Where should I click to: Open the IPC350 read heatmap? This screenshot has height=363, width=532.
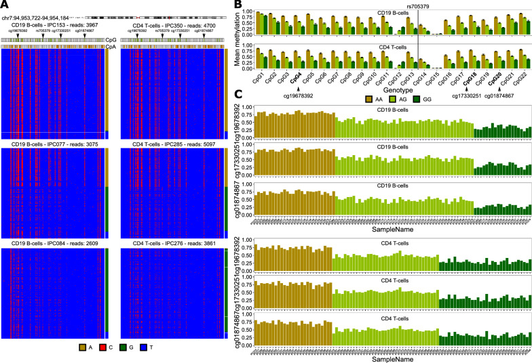point(172,93)
